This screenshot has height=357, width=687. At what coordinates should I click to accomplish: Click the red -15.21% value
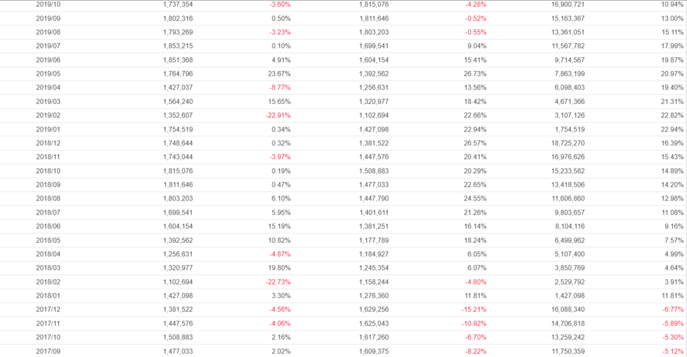pyautogui.click(x=473, y=310)
